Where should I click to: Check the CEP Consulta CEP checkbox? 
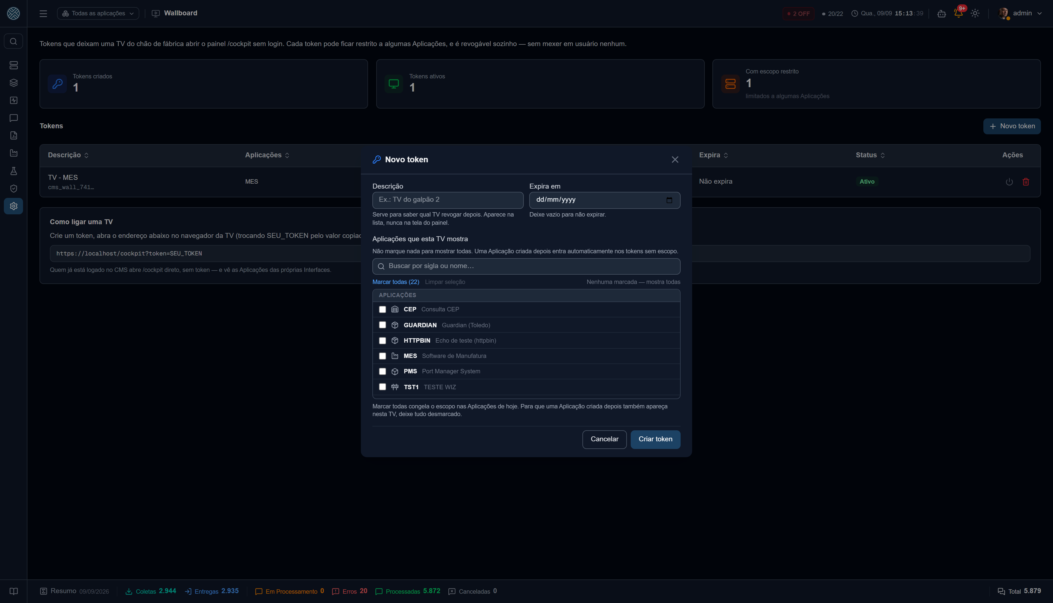click(382, 309)
